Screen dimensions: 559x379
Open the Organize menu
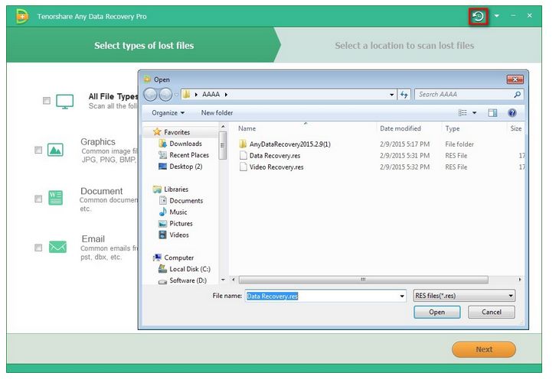click(168, 113)
